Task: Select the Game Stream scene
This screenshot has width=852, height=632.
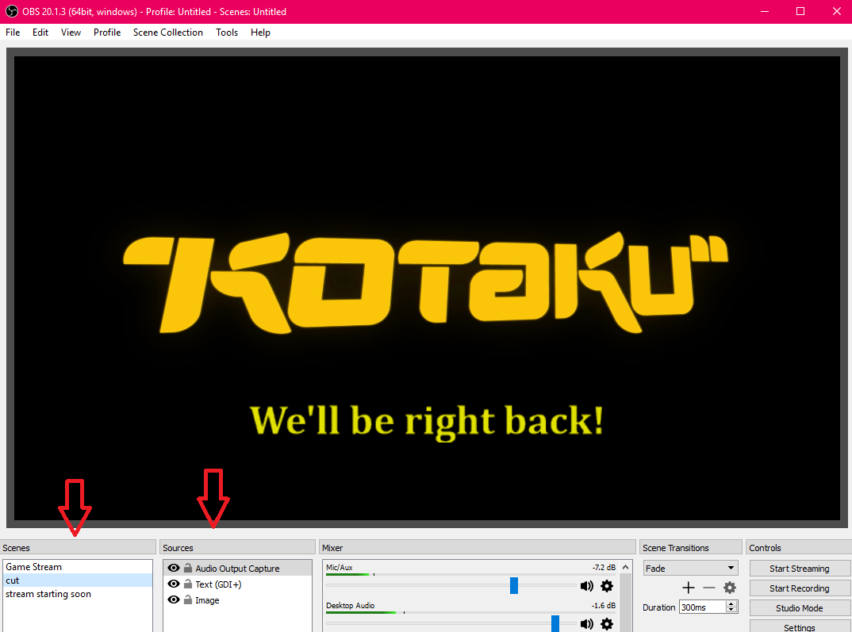Action: 33,567
